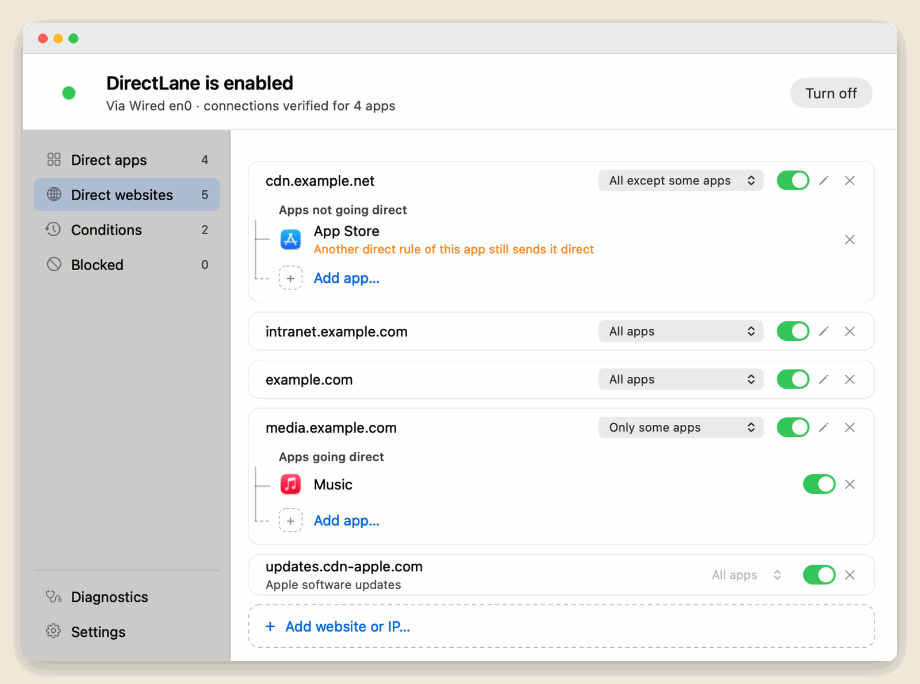Click the Turn off button
The height and width of the screenshot is (684, 920).
[x=831, y=93]
